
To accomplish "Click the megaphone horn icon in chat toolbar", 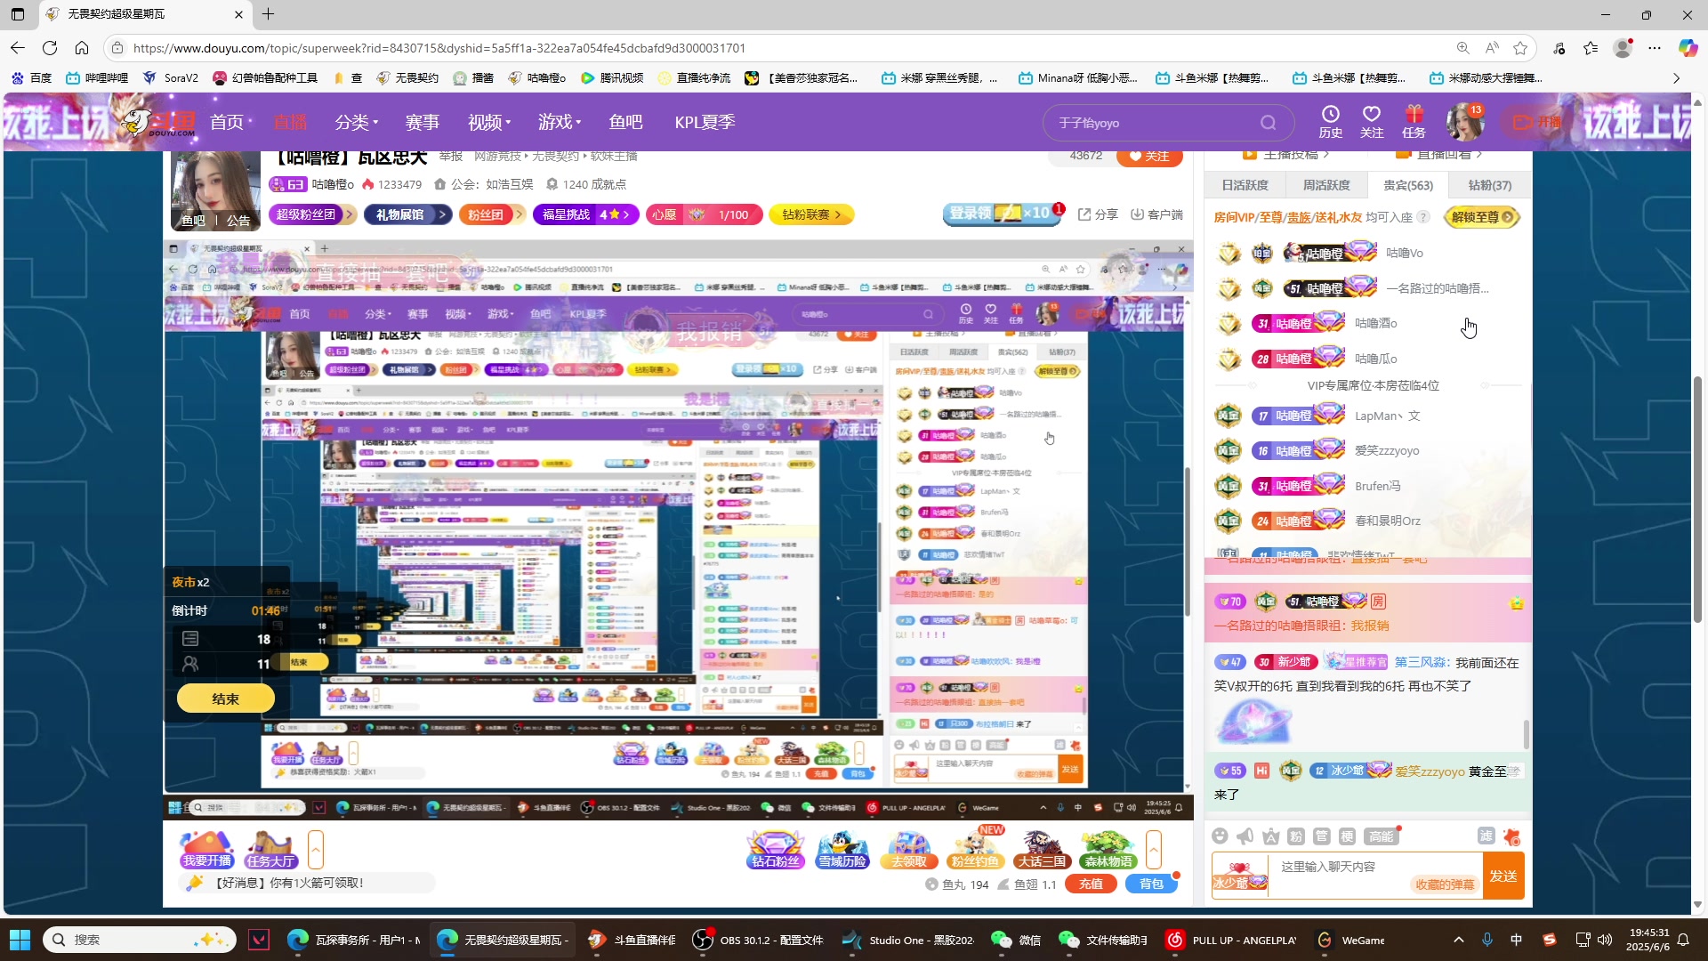I will tap(1245, 836).
